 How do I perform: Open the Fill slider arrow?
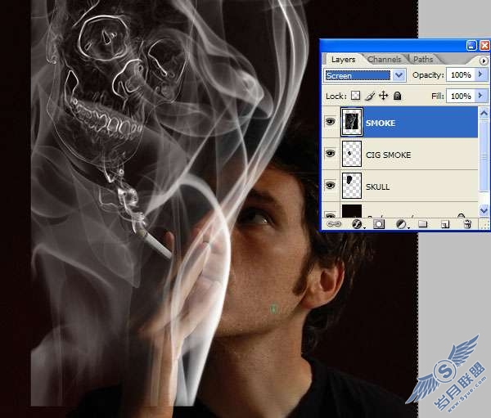480,96
